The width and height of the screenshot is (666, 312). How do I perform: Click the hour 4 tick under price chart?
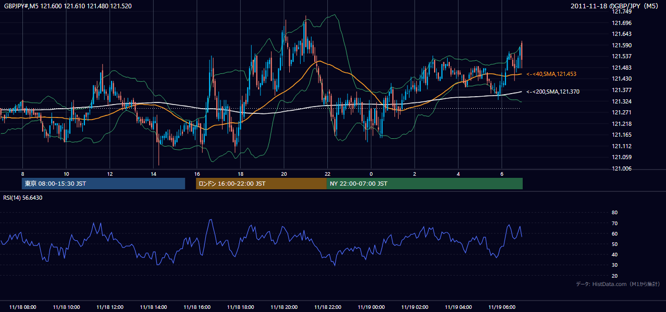(x=458, y=173)
